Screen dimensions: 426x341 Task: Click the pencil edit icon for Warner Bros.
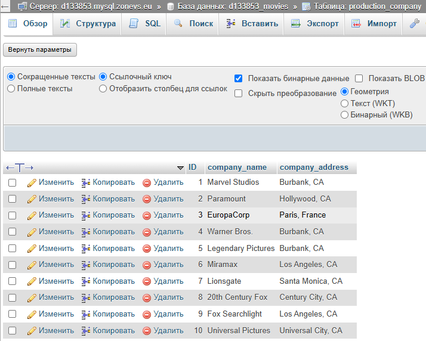(32, 232)
